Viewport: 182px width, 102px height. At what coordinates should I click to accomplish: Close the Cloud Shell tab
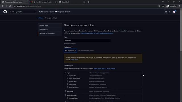(84, 2)
